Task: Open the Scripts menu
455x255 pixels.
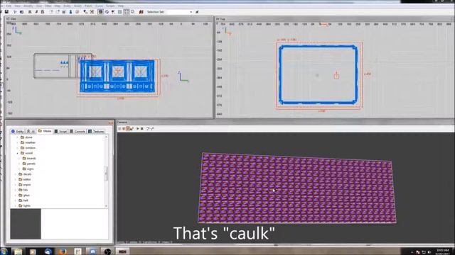Action: tap(110, 6)
